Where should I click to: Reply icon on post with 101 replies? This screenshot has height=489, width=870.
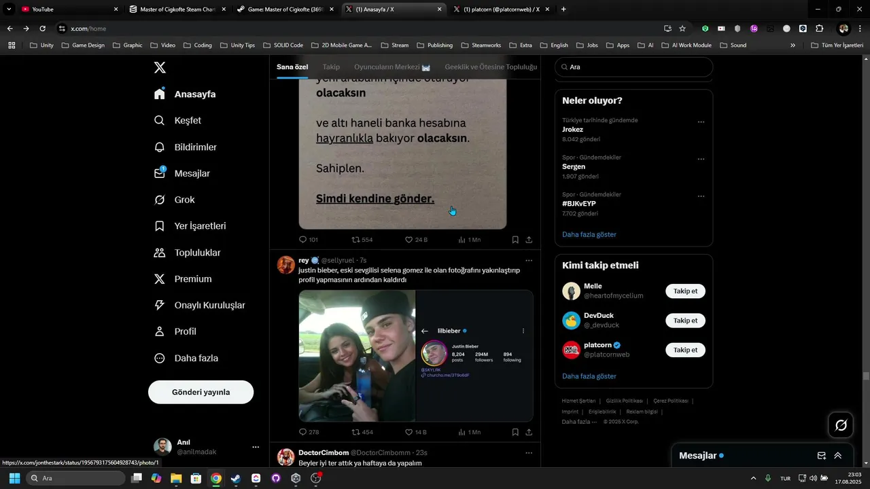303,240
